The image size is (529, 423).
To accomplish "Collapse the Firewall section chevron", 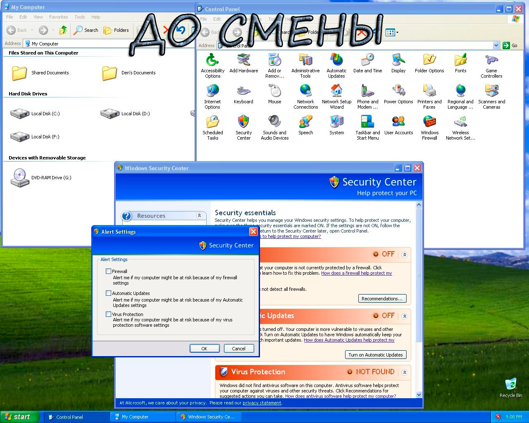I will (405, 254).
